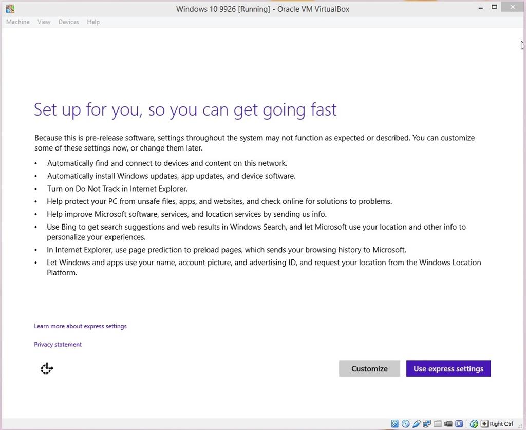
Task: Click 'Automatically find and connect to devices' bullet
Action: click(x=167, y=163)
